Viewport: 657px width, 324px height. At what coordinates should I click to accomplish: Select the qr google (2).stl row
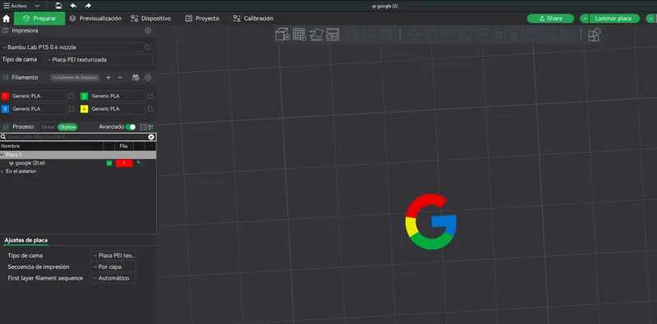point(78,163)
